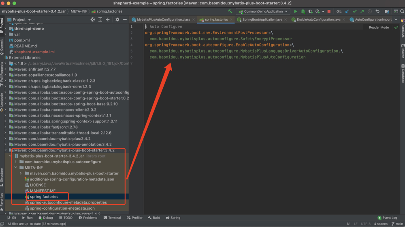
Task: Open the TODO tool window tab
Action: 66,218
